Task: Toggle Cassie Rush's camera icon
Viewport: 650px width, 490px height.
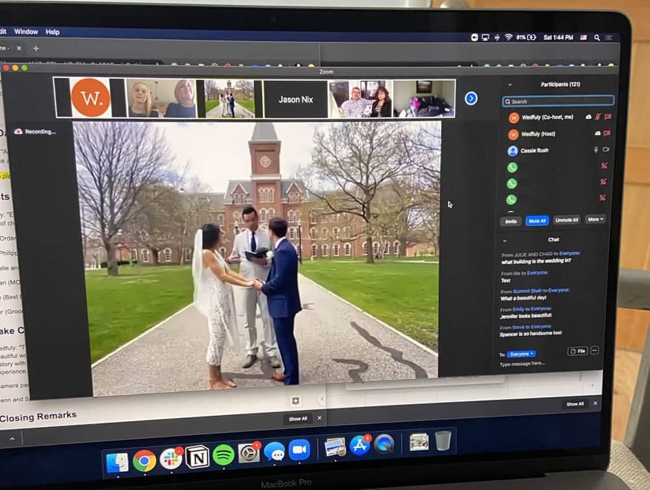Action: click(606, 149)
